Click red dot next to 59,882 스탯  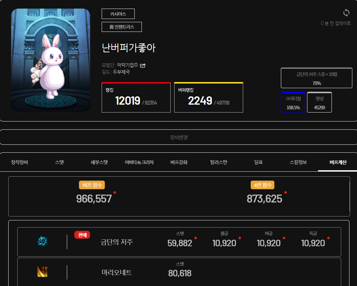tap(195, 238)
